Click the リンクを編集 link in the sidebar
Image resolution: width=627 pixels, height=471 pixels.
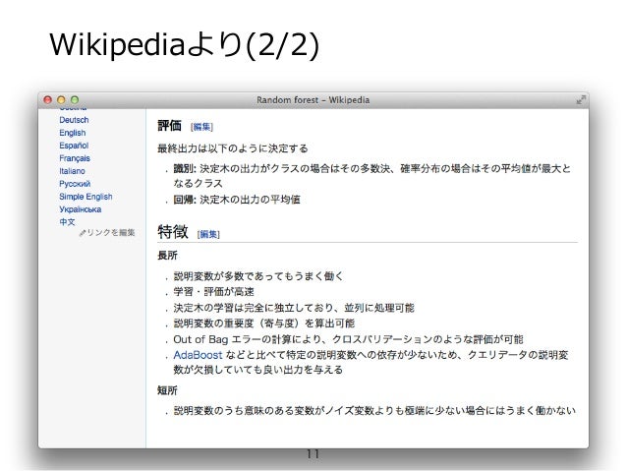point(111,232)
